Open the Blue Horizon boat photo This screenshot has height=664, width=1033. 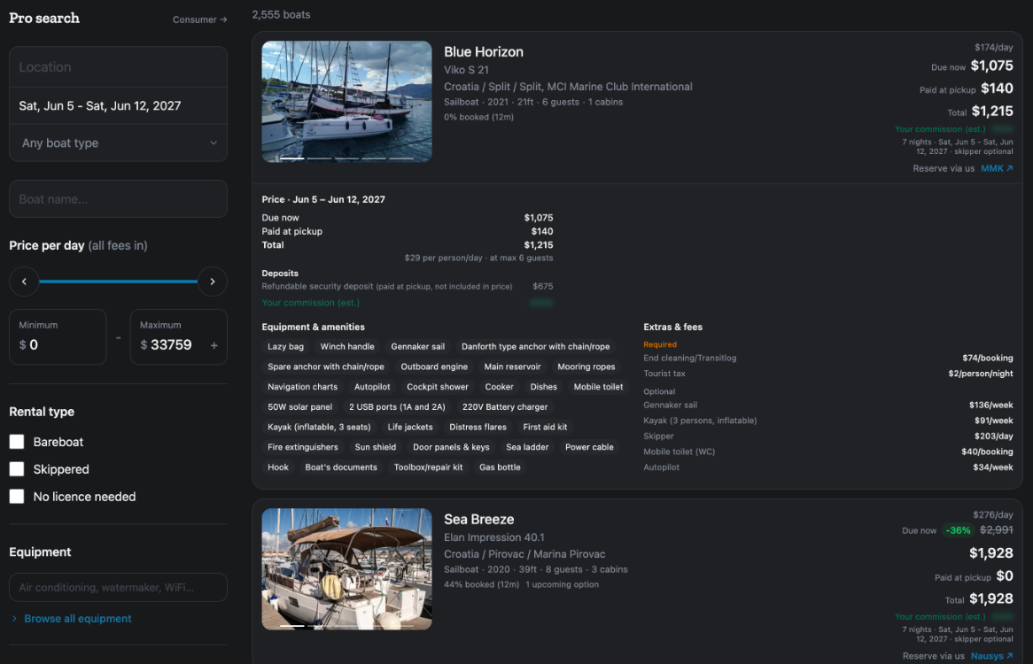tap(346, 102)
